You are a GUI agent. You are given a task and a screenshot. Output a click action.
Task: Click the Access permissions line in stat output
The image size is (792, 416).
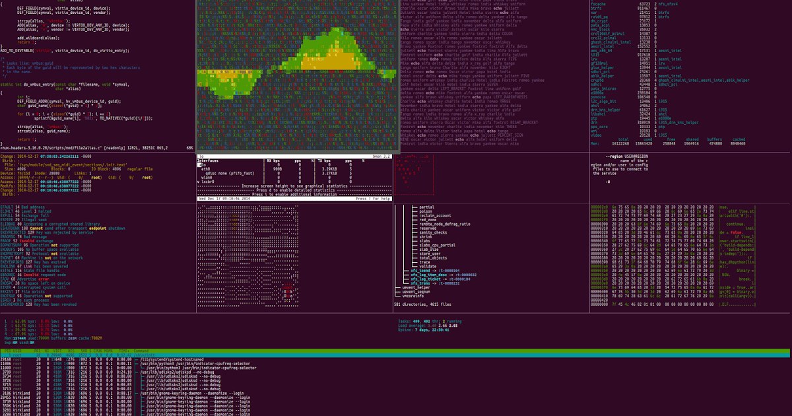[x=77, y=178]
